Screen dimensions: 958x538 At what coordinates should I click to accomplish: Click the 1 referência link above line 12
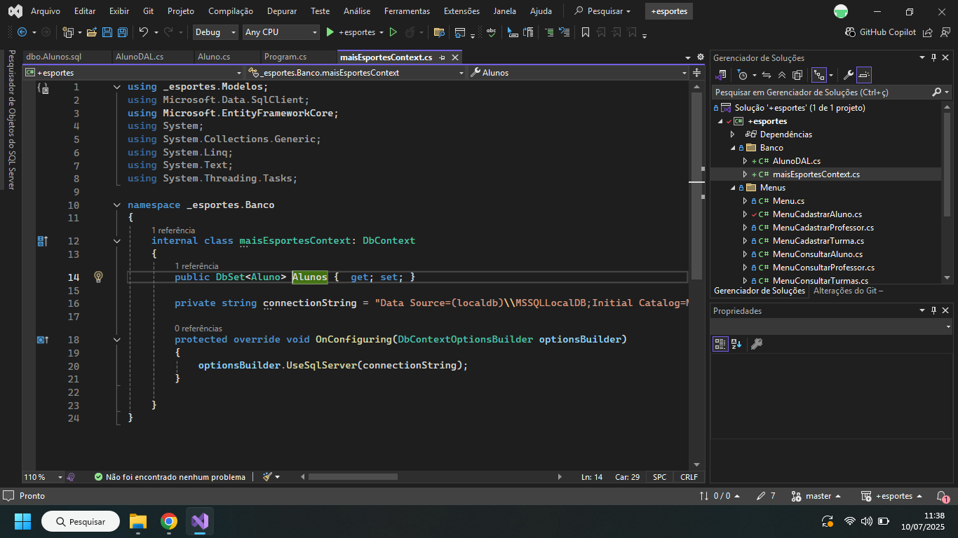click(x=173, y=230)
